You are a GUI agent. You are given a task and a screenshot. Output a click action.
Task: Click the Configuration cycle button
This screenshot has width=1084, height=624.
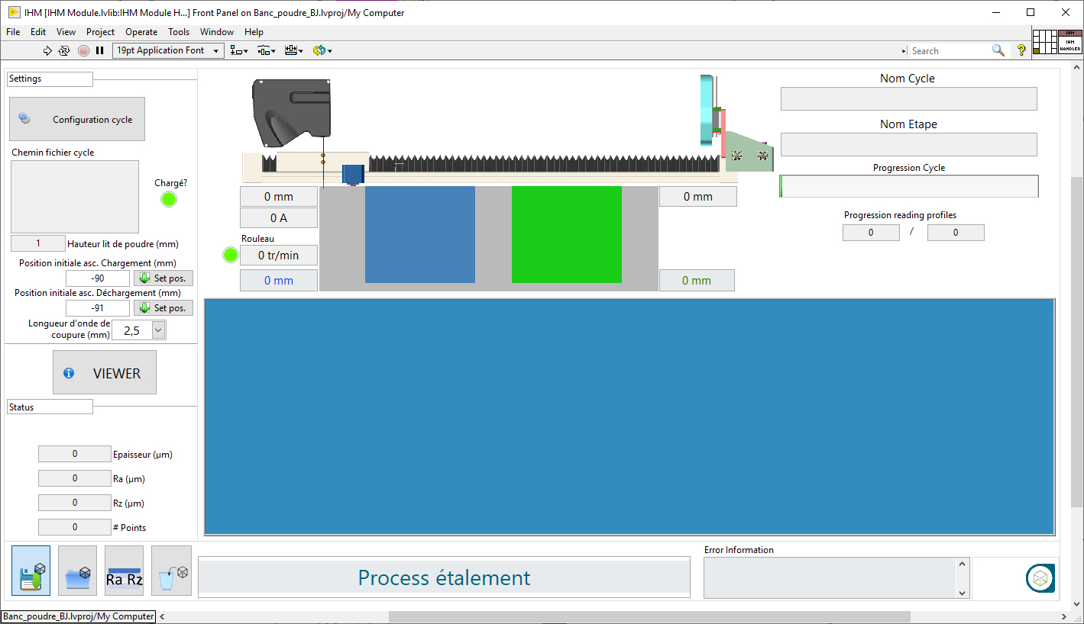[77, 119]
